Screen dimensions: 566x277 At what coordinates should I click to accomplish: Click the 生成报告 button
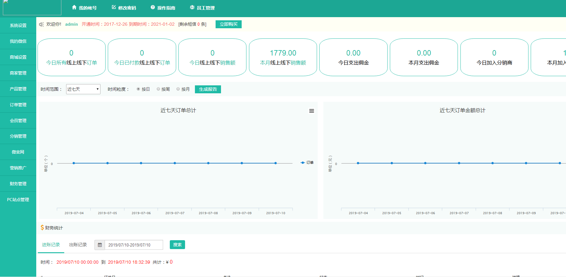208,89
